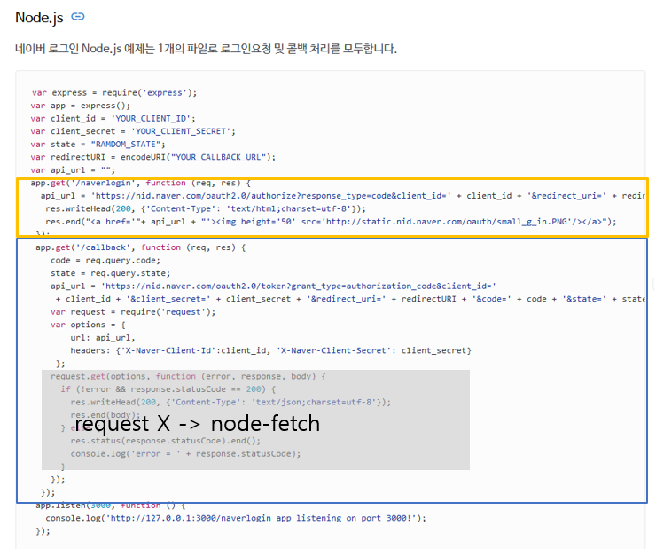Click the anchor link icon beside Node.js

[78, 17]
